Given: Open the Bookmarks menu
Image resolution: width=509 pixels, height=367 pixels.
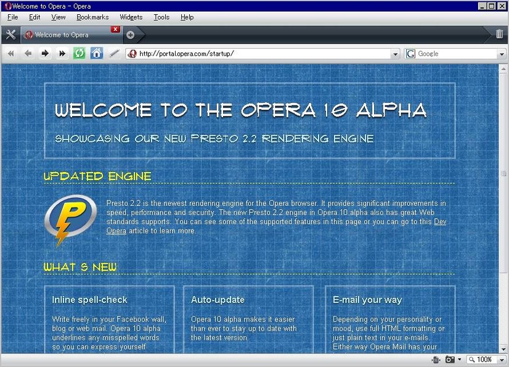Looking at the screenshot, I should [x=92, y=17].
